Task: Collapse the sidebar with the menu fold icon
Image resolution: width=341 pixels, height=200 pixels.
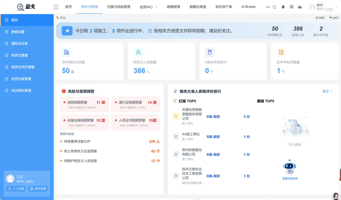Action: [56, 7]
